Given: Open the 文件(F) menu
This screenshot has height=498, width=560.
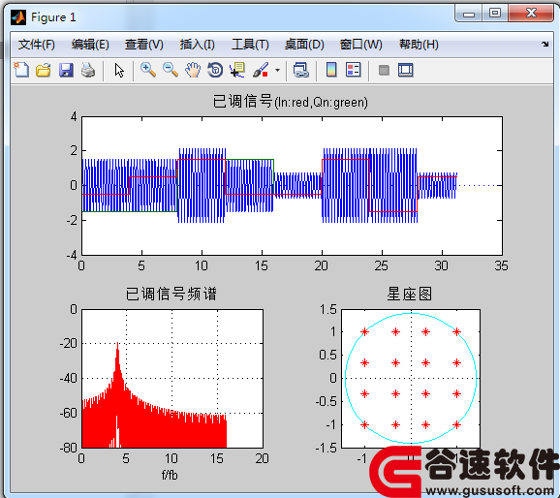Looking at the screenshot, I should [37, 45].
